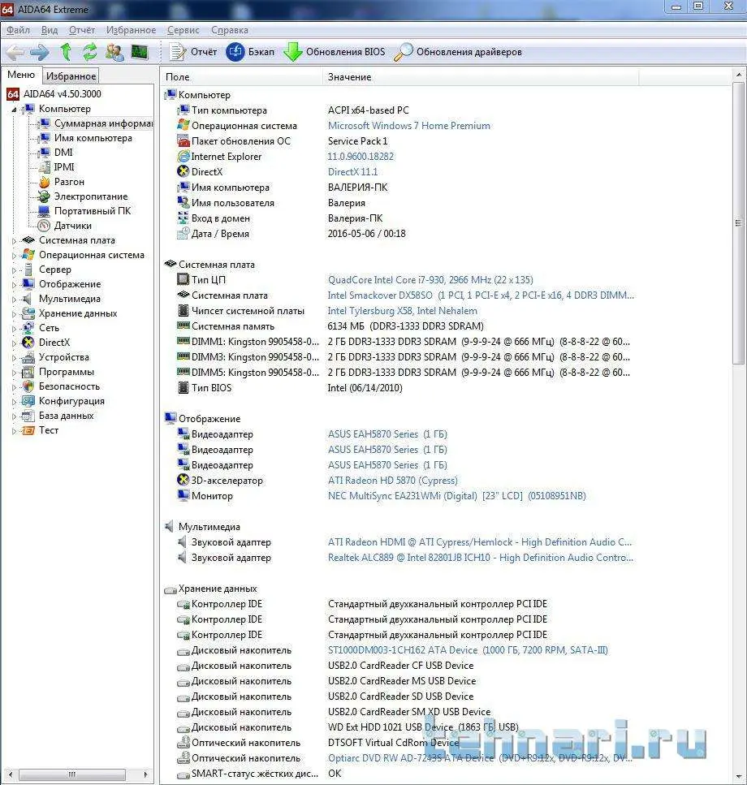Viewport: 747px width, 785px height.
Task: Select Электропитание tree item
Action: (x=83, y=196)
